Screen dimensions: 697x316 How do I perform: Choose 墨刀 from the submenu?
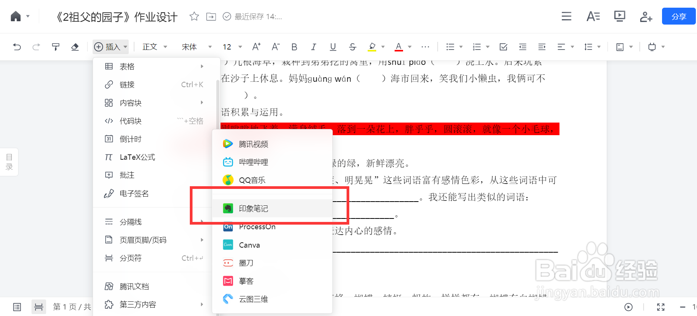pyautogui.click(x=272, y=263)
